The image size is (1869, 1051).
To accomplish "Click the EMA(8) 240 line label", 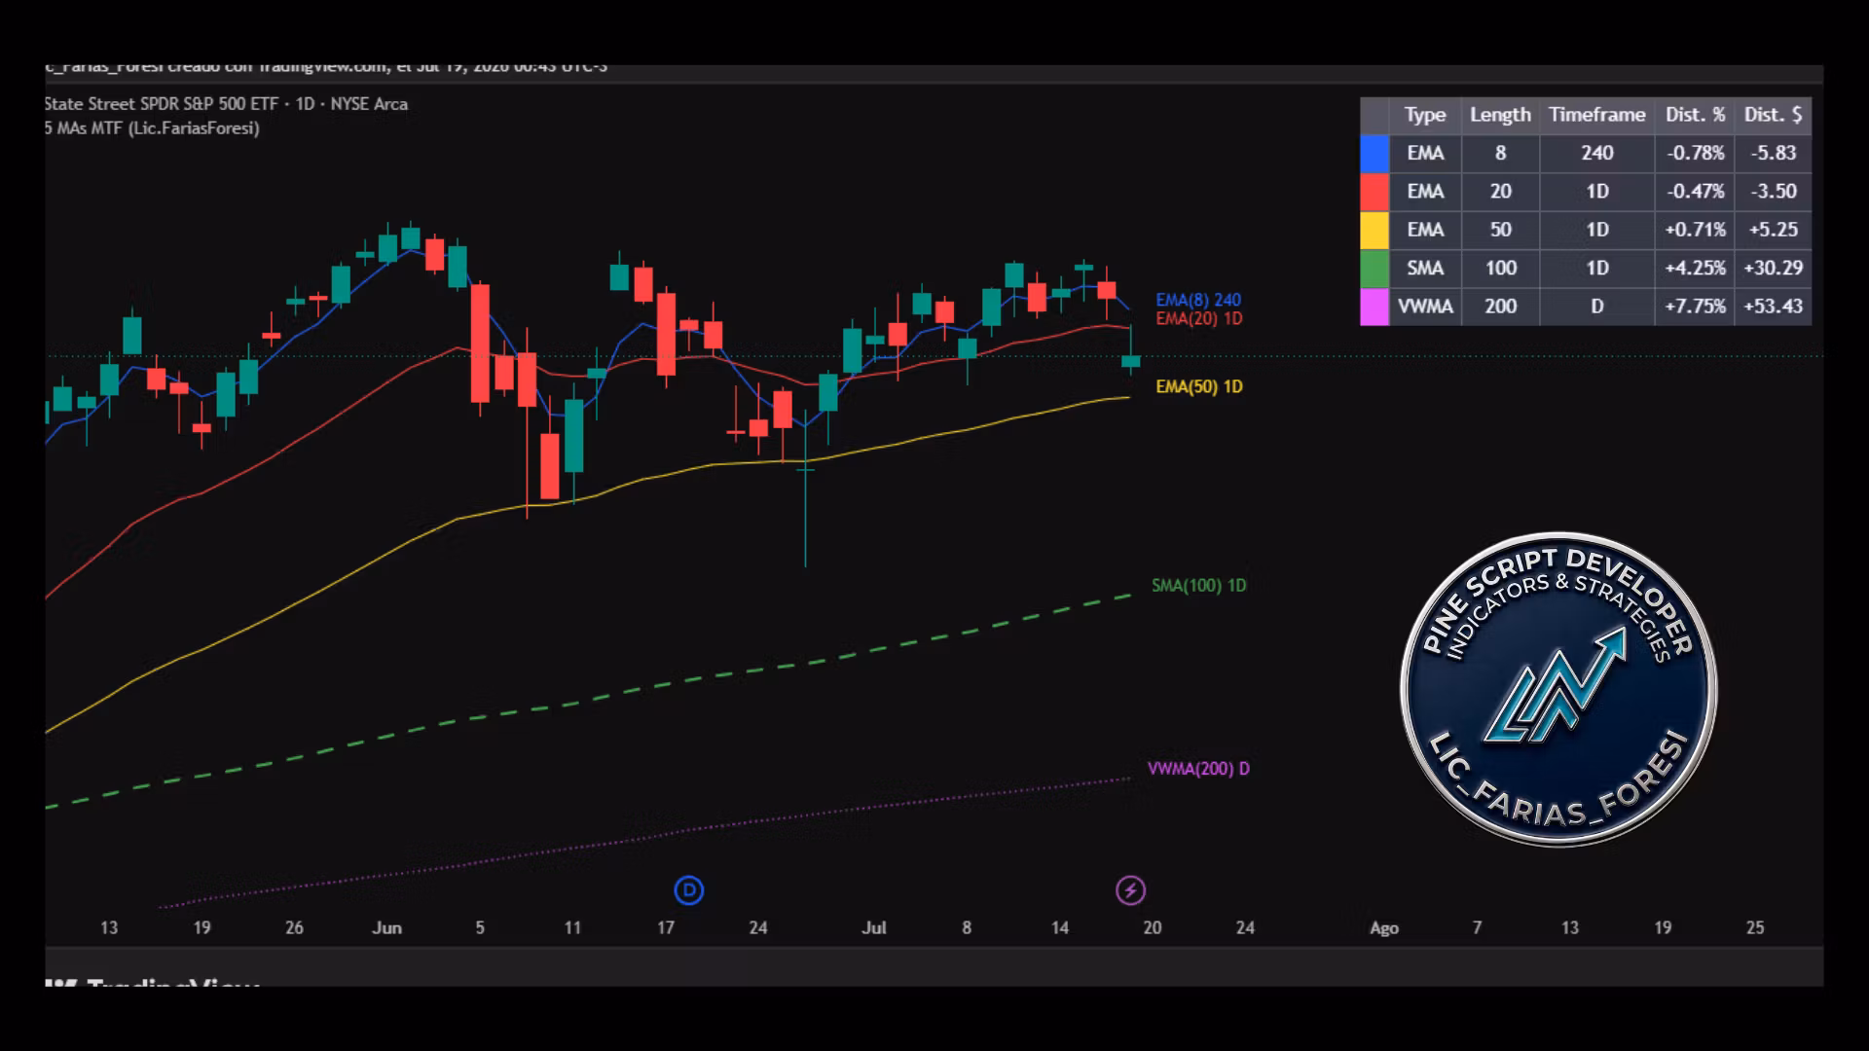I will click(x=1198, y=300).
